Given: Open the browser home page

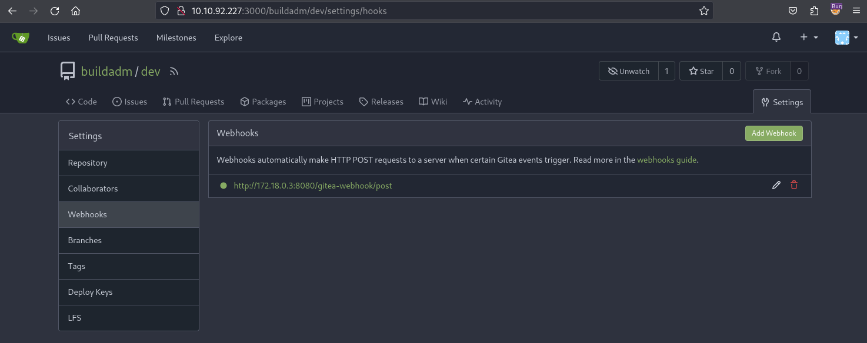Looking at the screenshot, I should point(75,11).
